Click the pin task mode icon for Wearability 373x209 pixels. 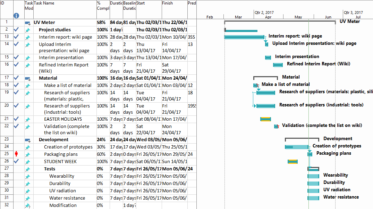tap(28, 176)
